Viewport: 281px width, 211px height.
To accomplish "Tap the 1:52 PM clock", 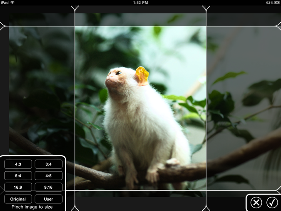I will click(140, 3).
